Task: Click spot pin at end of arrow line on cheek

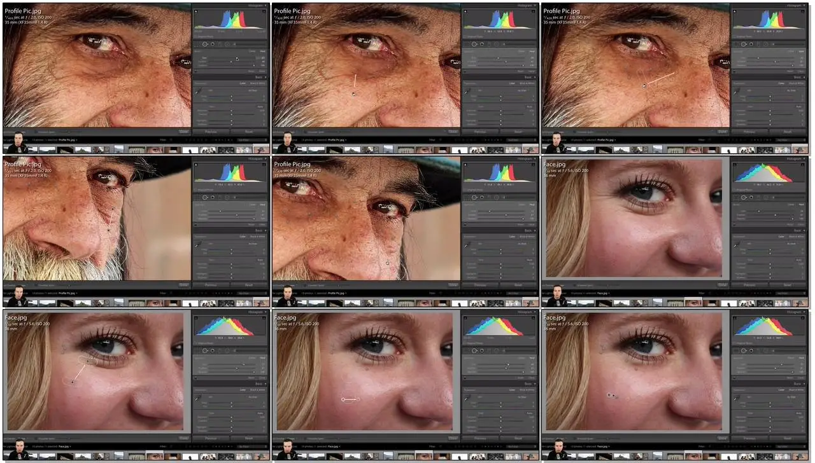Action: tap(73, 382)
